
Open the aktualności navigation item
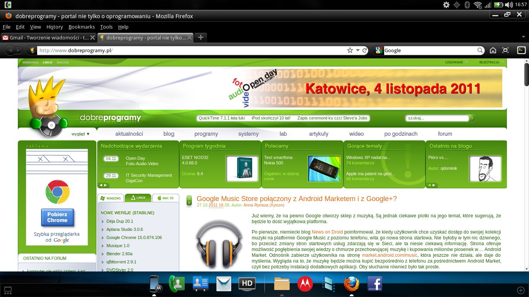129,134
